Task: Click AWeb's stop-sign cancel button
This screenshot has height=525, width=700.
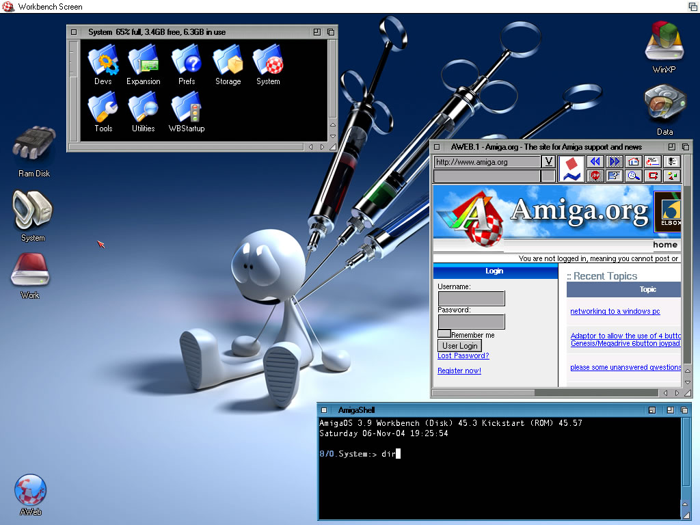Action: point(595,176)
